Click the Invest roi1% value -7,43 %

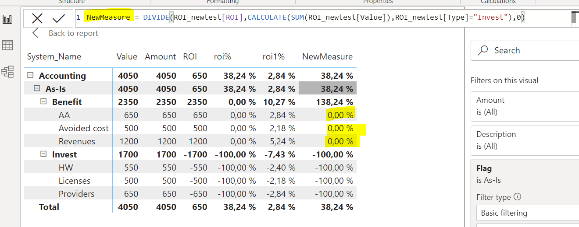[280, 154]
